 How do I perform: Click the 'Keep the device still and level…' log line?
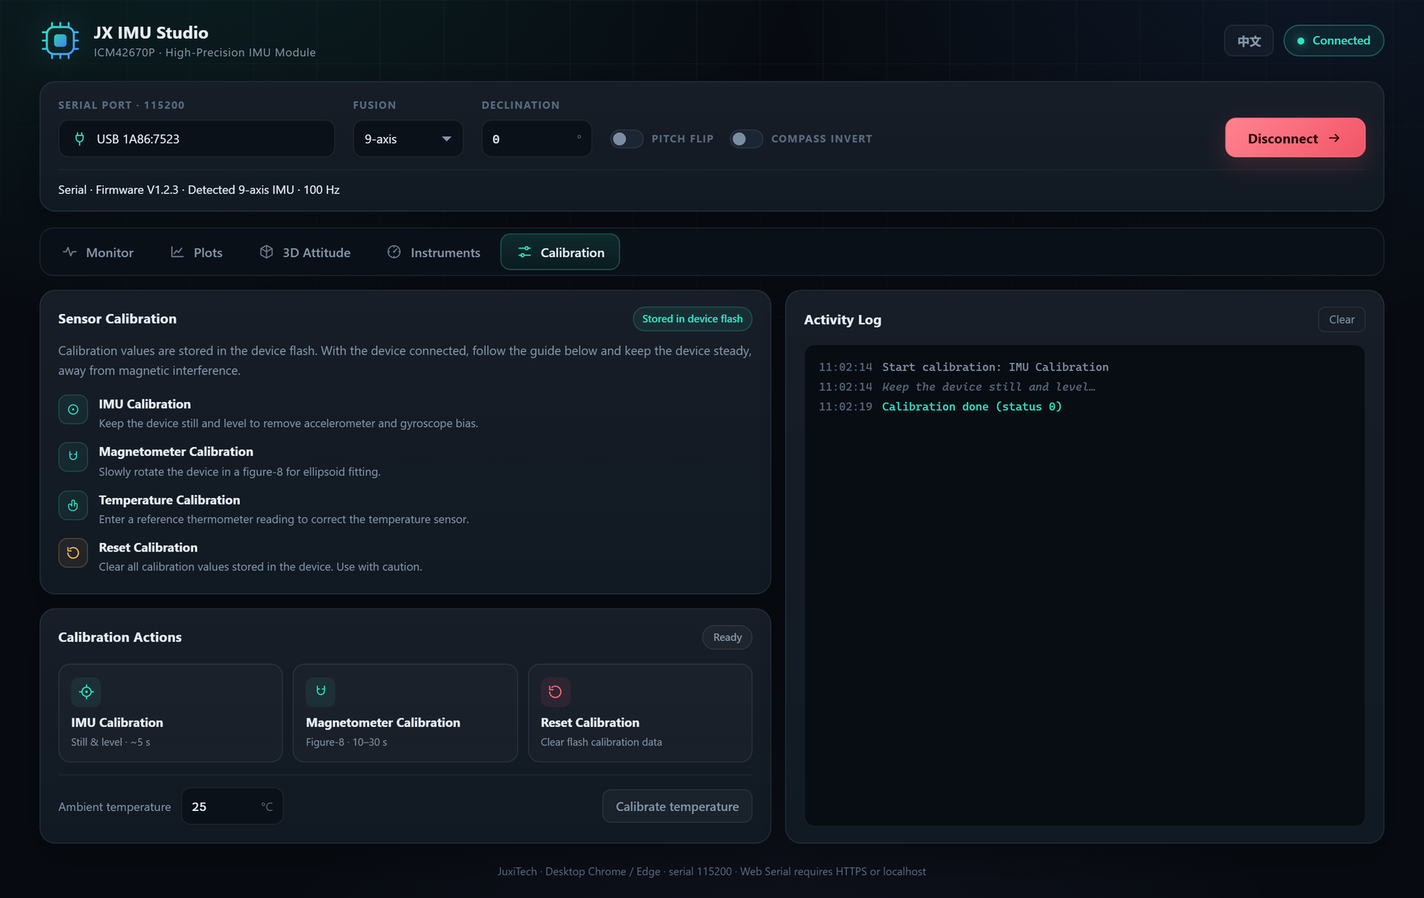tap(989, 387)
